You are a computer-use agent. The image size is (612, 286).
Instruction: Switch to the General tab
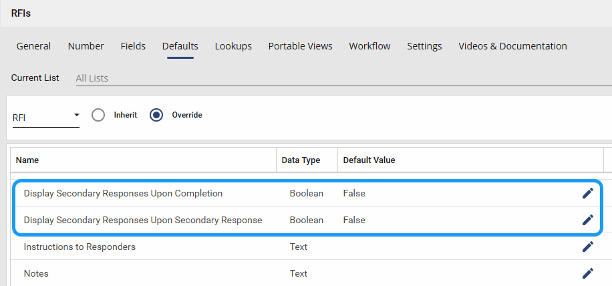33,46
